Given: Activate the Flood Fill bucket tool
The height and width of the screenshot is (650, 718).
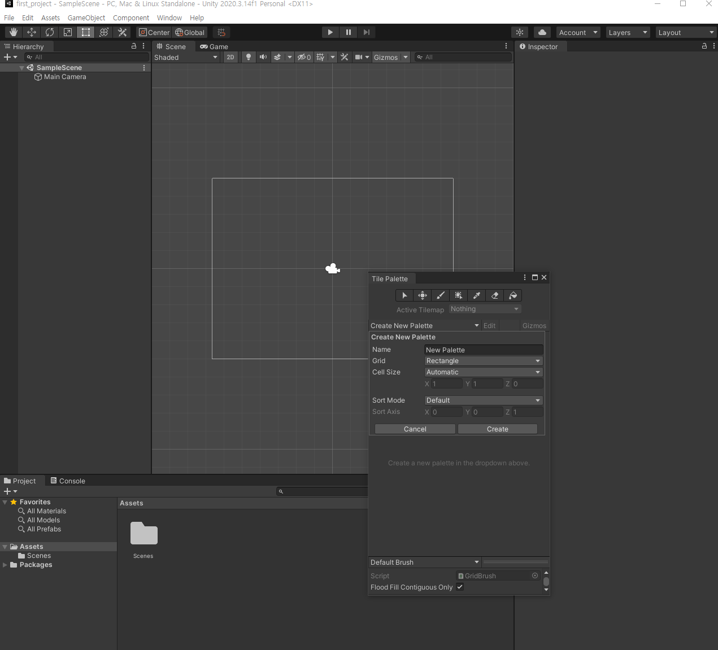Looking at the screenshot, I should [512, 295].
